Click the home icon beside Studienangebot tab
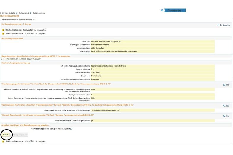This screenshot has width=233, height=155. (162, 10)
